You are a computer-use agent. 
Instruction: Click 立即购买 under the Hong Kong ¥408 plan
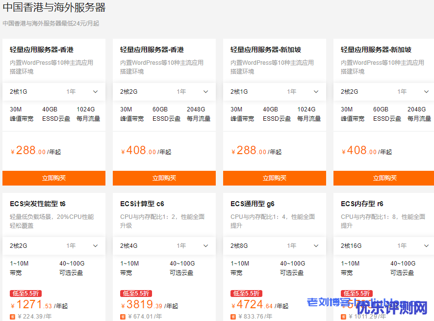pyautogui.click(x=164, y=178)
